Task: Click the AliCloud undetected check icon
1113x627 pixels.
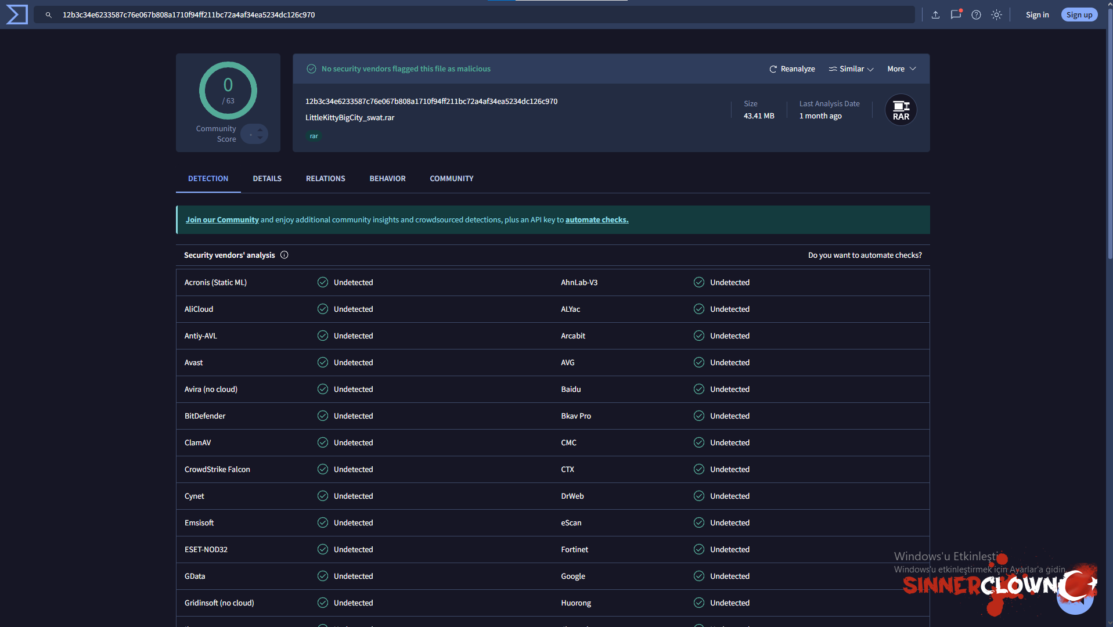Action: [323, 309]
